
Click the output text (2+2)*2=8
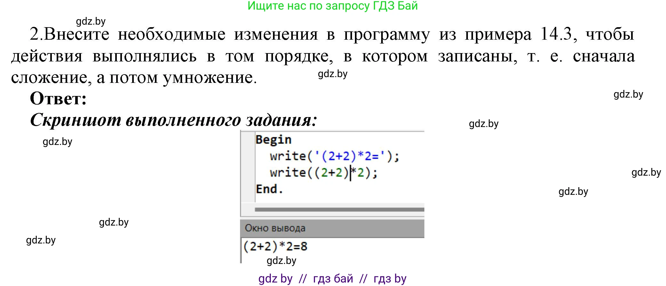click(x=275, y=246)
